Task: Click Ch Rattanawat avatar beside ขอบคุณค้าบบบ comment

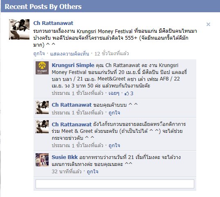Action: 42,107
